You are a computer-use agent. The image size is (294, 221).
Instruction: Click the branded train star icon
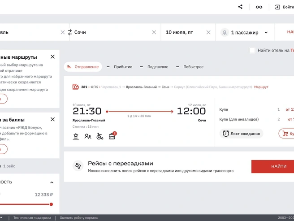point(76,136)
